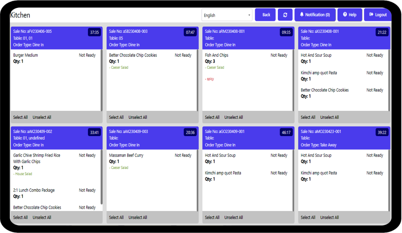The image size is (402, 233).
Task: Click the refresh icon button
Action: pyautogui.click(x=285, y=15)
